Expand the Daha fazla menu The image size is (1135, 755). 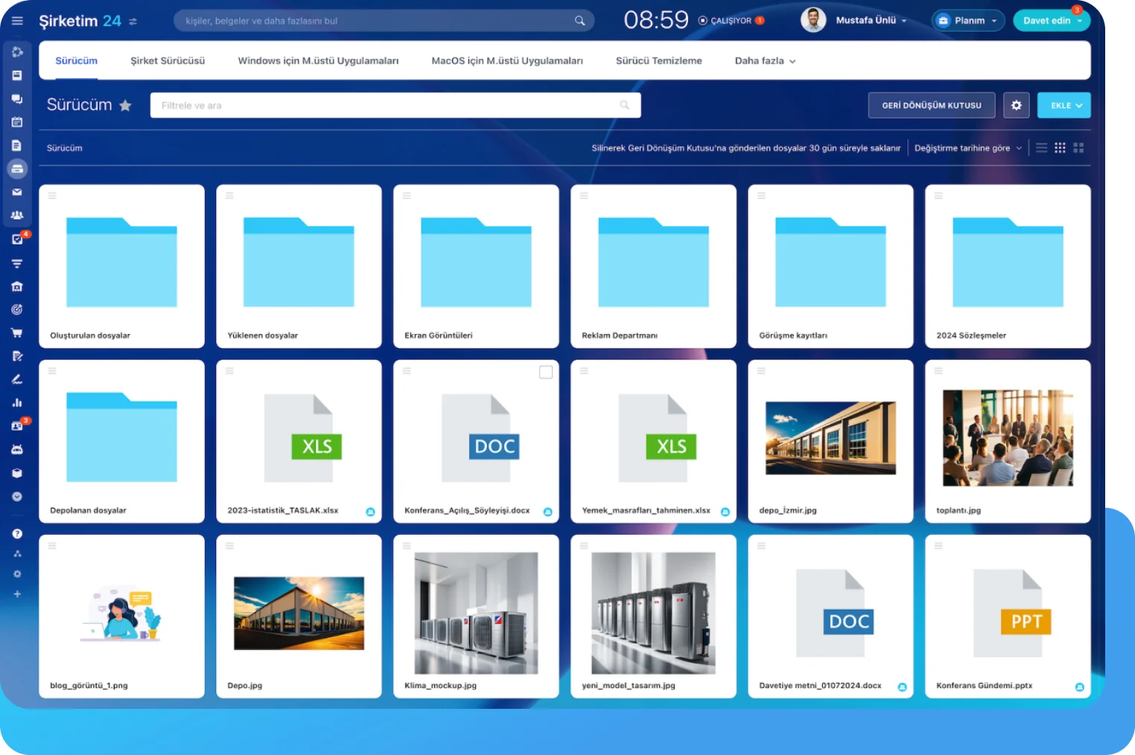click(765, 61)
